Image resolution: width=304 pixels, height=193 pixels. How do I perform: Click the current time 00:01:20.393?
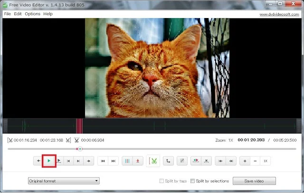(x=251, y=140)
